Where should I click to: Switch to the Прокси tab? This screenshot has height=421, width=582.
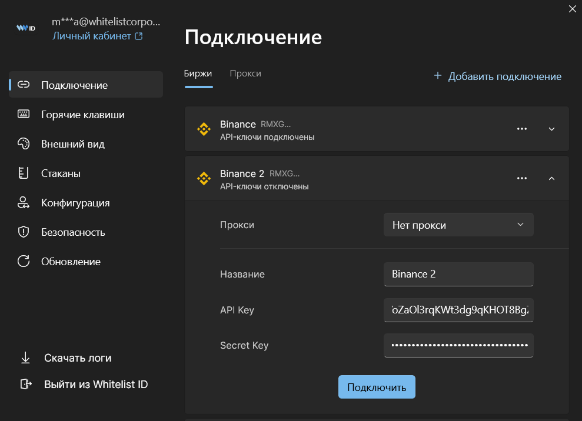click(245, 73)
